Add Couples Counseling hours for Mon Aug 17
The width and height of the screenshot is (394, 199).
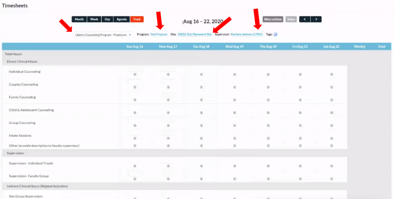click(x=168, y=87)
